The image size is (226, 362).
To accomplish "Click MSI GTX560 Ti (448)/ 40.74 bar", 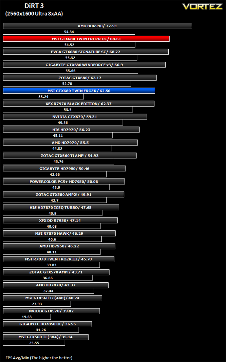I will (x=52, y=298).
